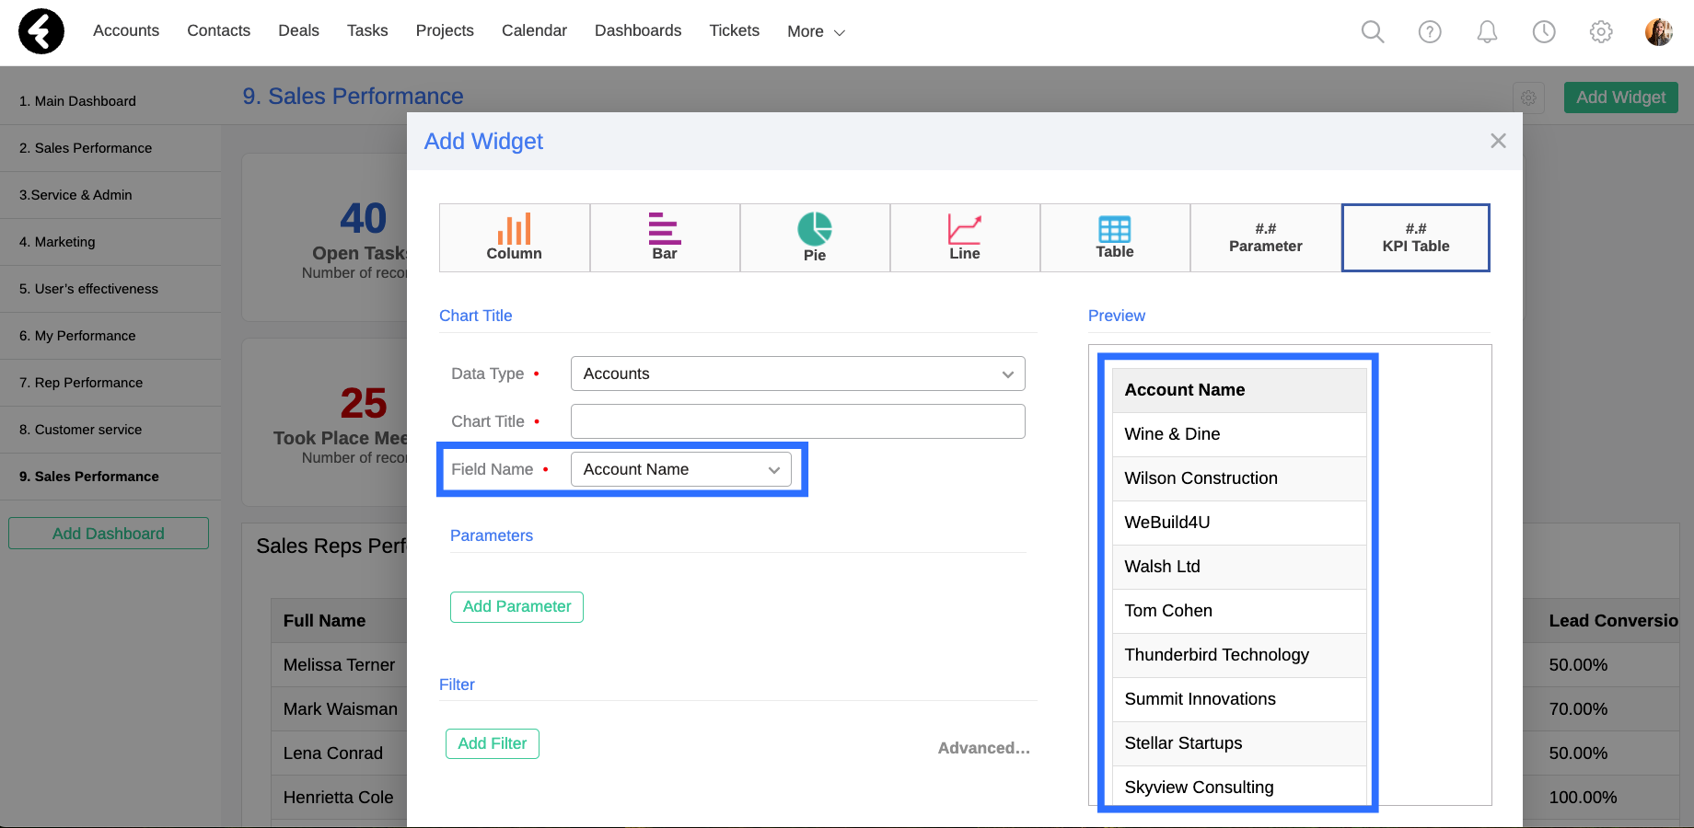
Task: Click the 9. Sales Performance page title
Action: pyautogui.click(x=353, y=97)
